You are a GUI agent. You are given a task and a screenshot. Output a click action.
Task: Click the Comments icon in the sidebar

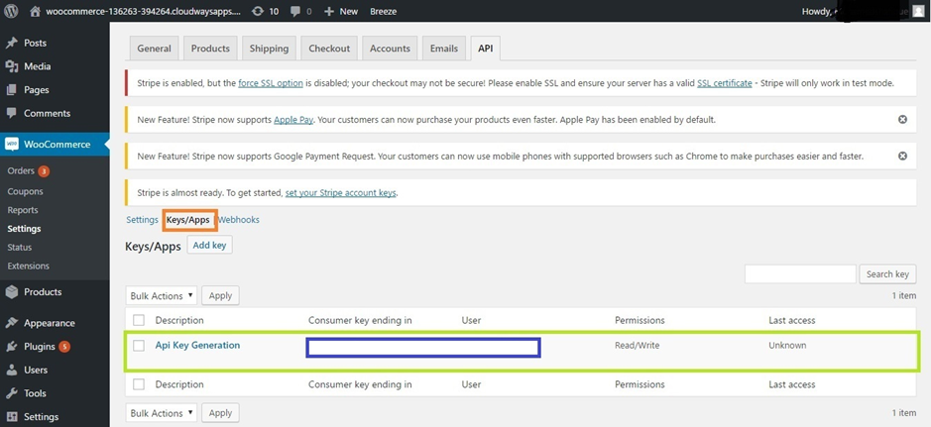(11, 113)
